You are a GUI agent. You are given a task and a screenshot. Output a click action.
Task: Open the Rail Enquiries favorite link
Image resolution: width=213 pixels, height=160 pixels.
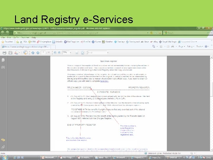[x=72, y=42]
